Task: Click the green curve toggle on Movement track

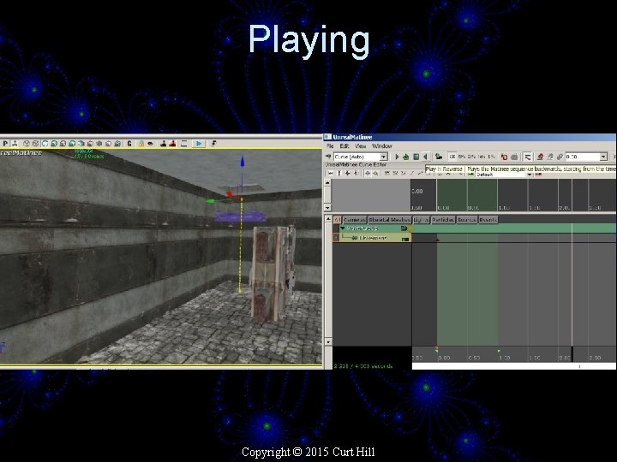Action: (x=405, y=239)
